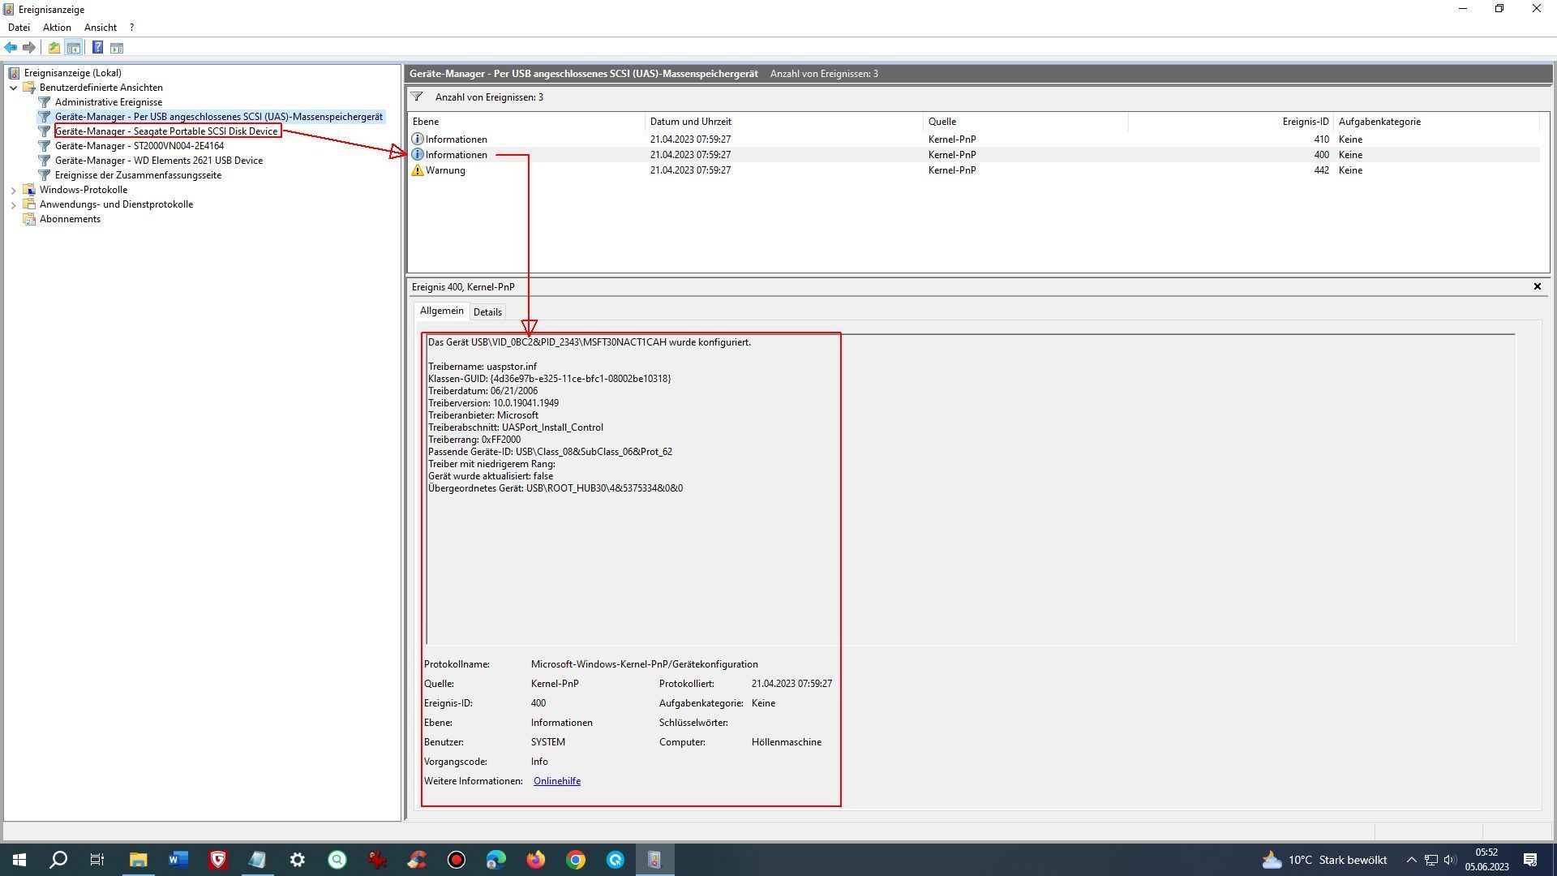Sort by the Ereignis-ID column header

pos(1305,122)
